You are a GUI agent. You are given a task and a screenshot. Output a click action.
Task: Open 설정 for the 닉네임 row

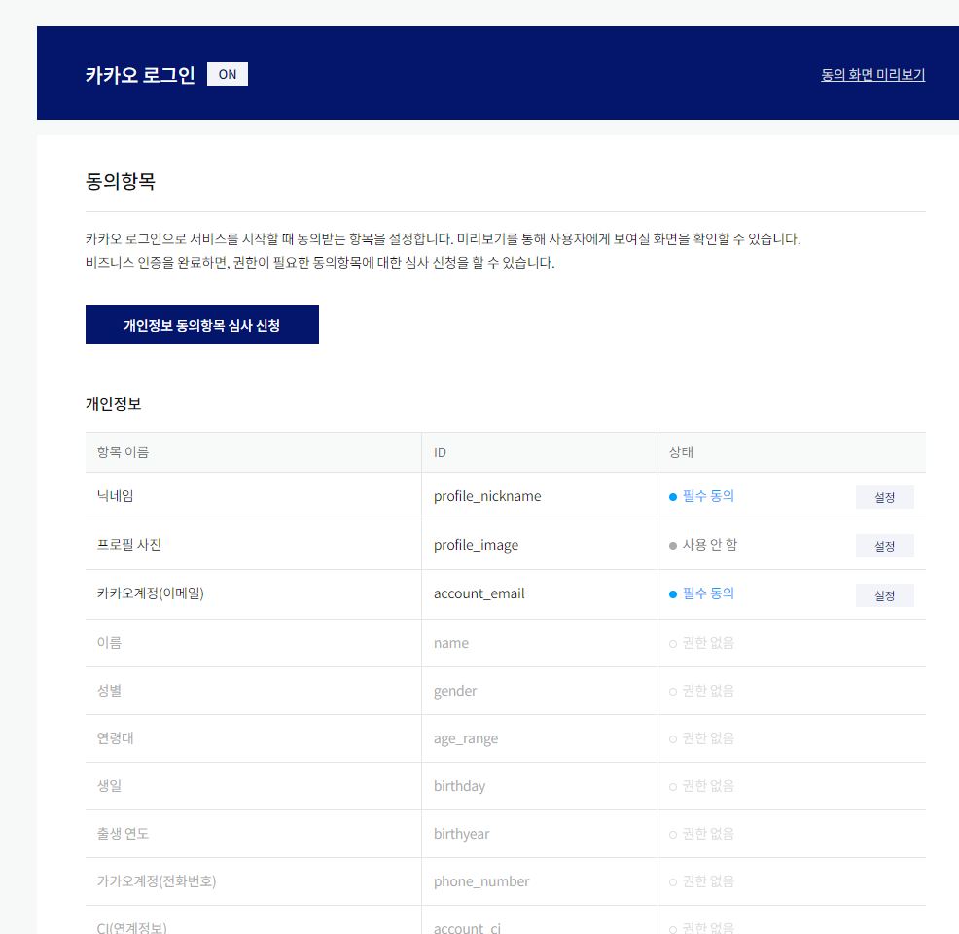884,497
